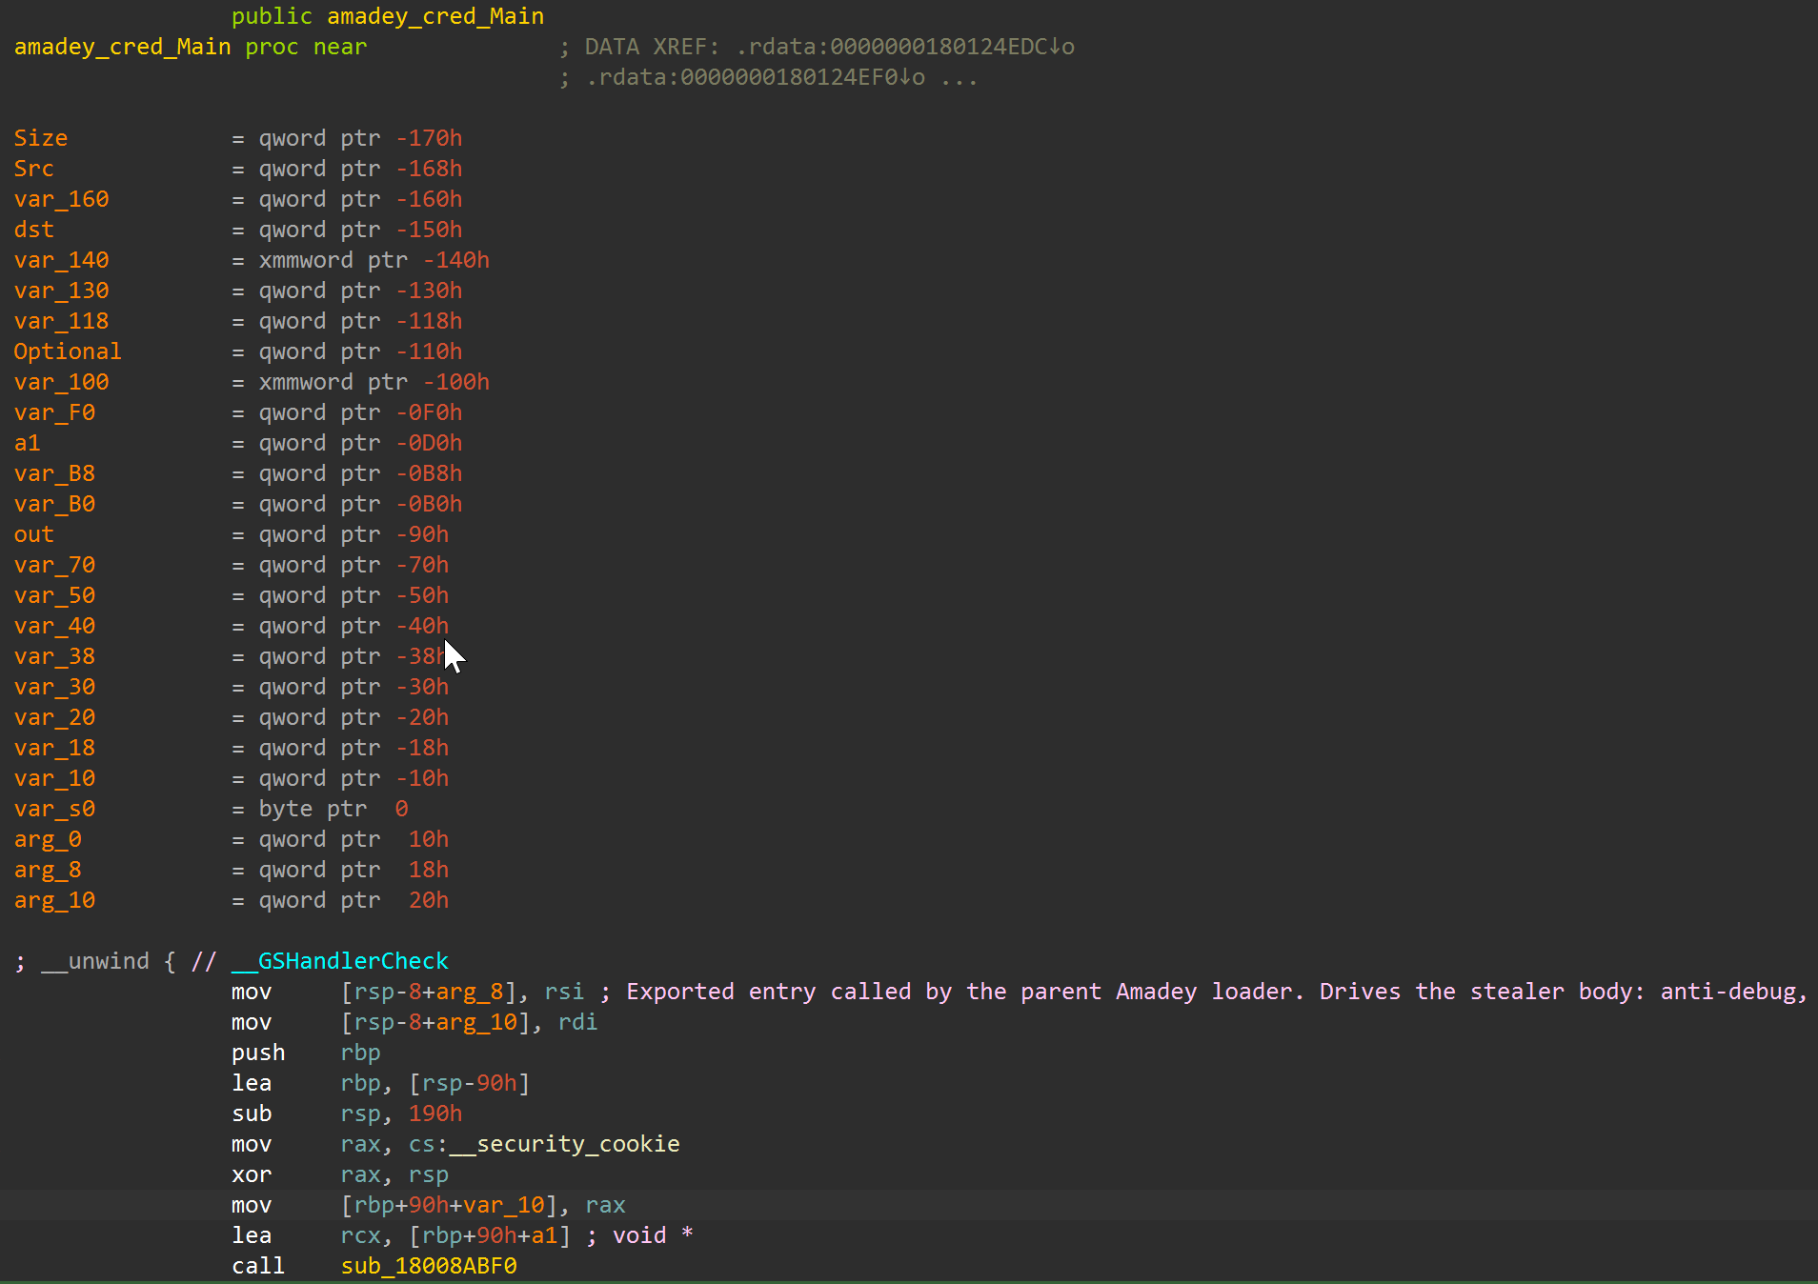Screen dimensions: 1818x1284
Task: Click the var_100 xmmword variable
Action: pos(62,382)
